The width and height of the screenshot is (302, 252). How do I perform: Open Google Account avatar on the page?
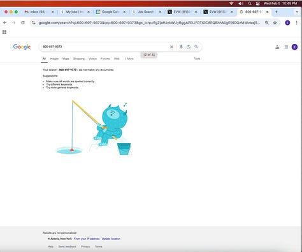[294, 47]
